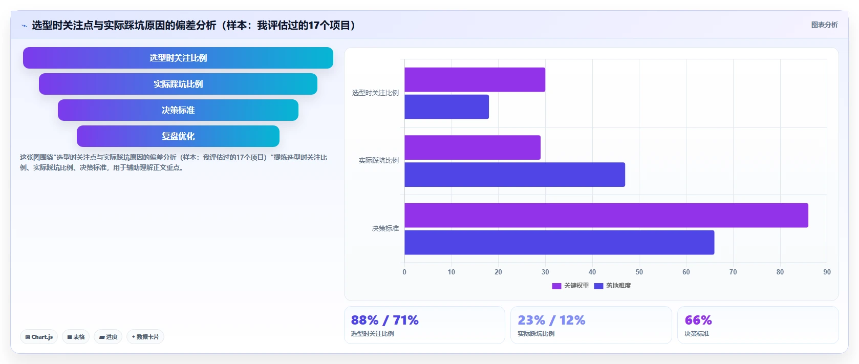This screenshot has height=364, width=859.
Task: Select the 实际踩坑比例 funnel bar
Action: (178, 84)
